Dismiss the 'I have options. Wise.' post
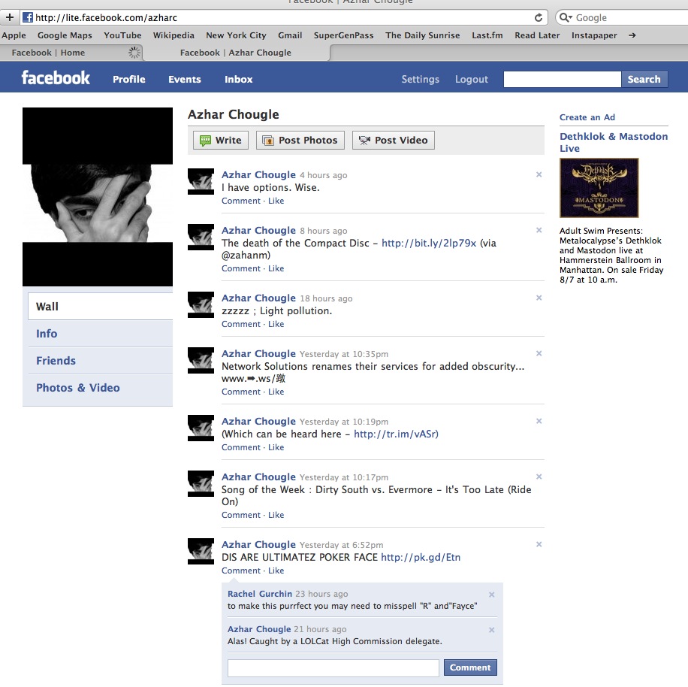Image resolution: width=688 pixels, height=687 pixels. (x=539, y=174)
